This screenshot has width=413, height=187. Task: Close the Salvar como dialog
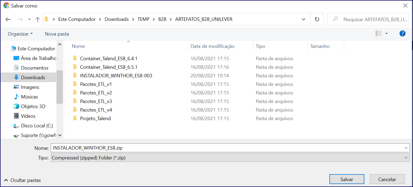405,5
